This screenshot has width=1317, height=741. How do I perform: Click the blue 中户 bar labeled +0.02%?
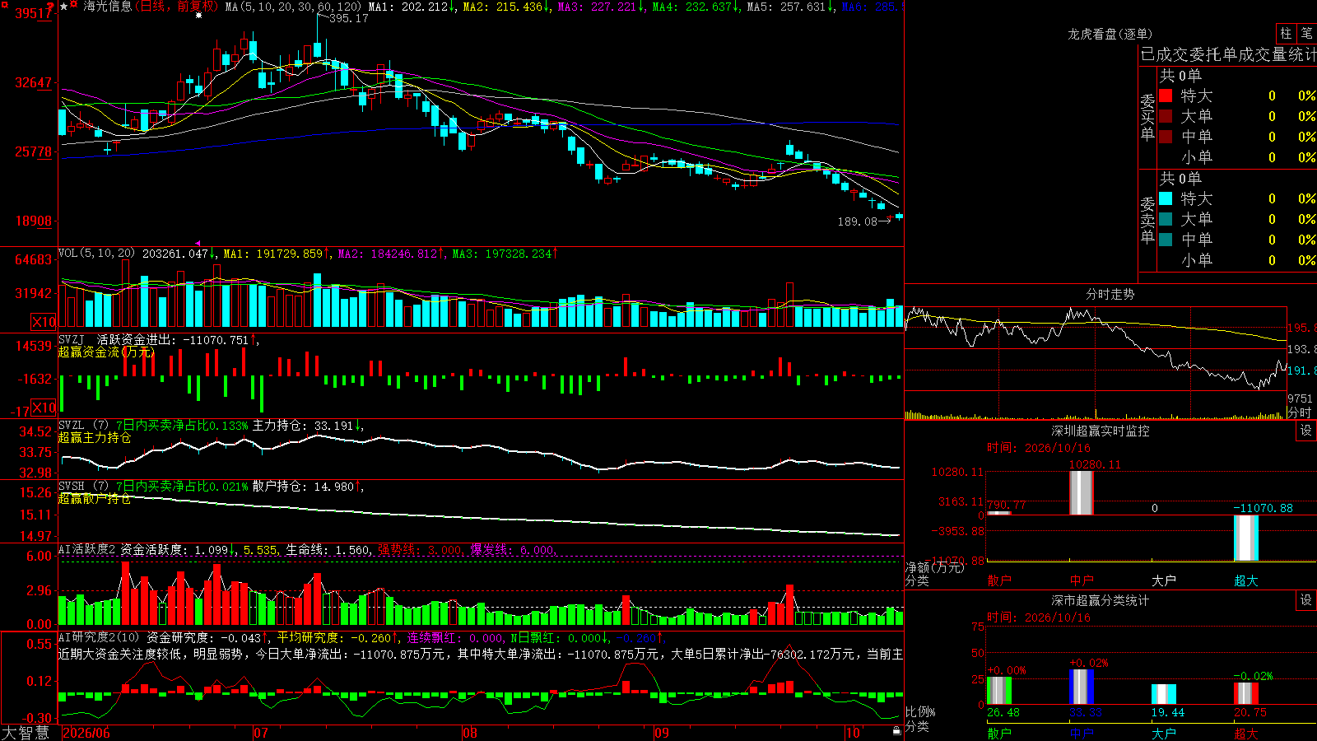point(1082,687)
